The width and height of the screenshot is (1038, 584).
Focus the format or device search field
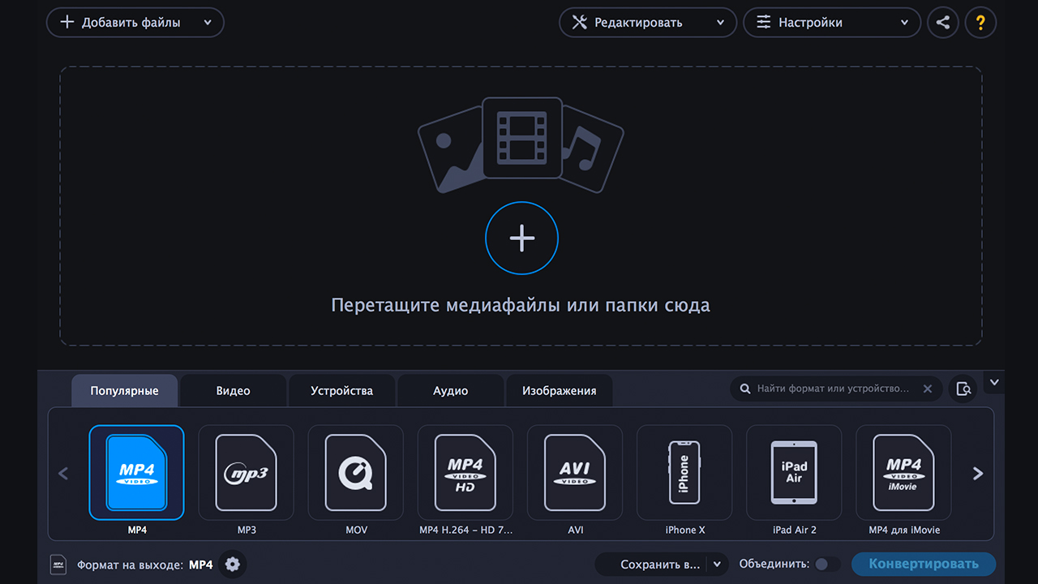coord(835,389)
